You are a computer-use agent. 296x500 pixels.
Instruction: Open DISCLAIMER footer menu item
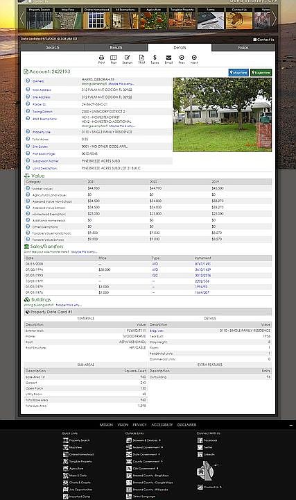(186, 425)
